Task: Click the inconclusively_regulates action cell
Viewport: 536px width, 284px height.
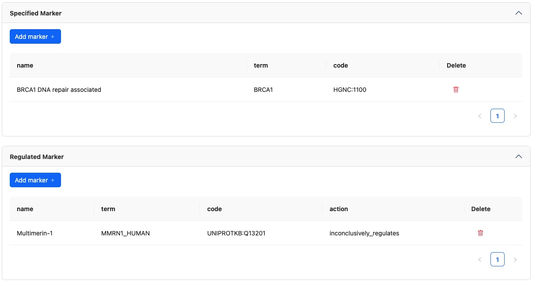Action: point(393,233)
